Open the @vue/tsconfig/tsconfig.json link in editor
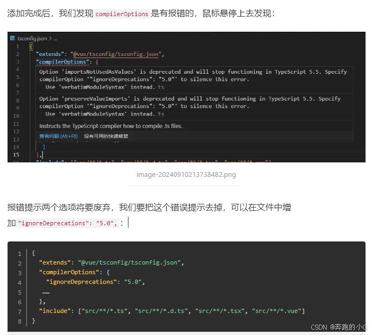This screenshot has height=335, width=372. click(x=116, y=54)
